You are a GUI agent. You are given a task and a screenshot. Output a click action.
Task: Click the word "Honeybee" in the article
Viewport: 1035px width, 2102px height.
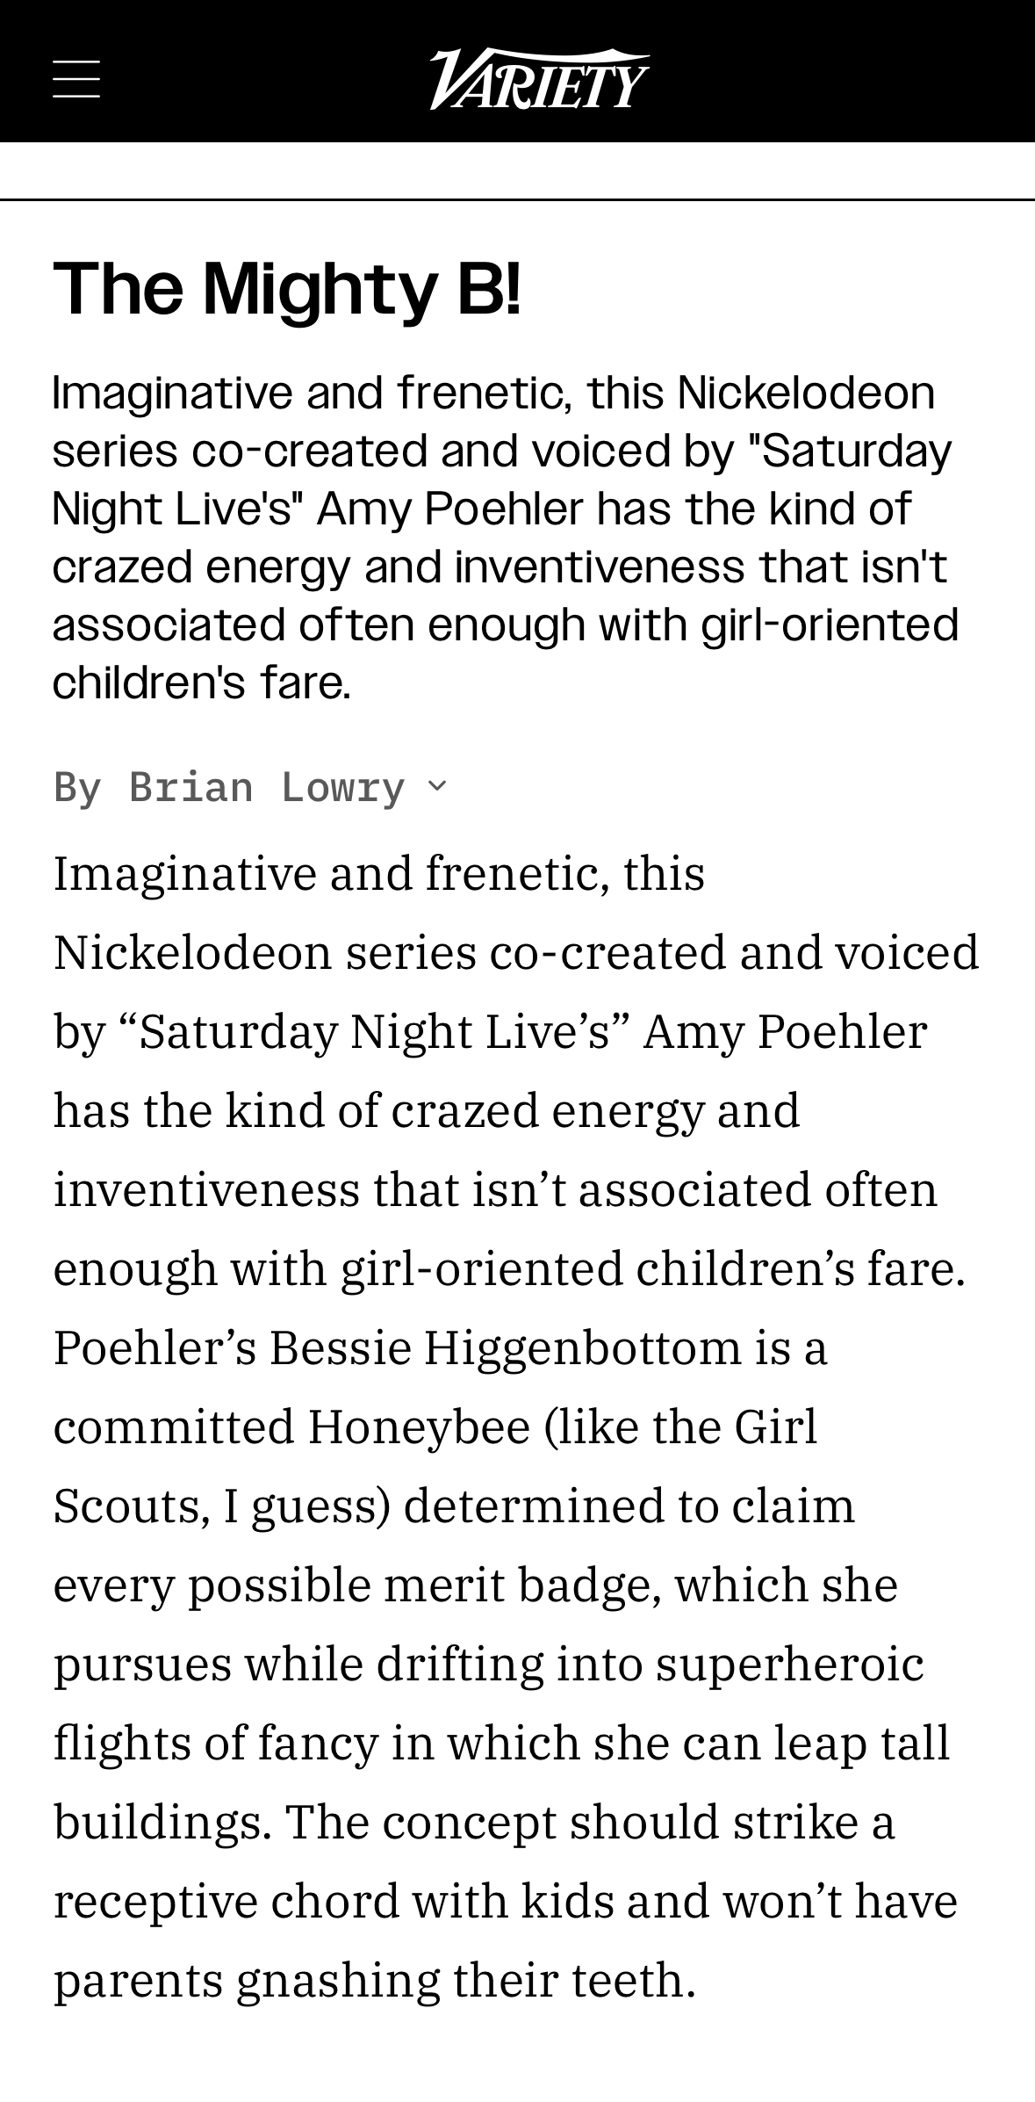419,1427
